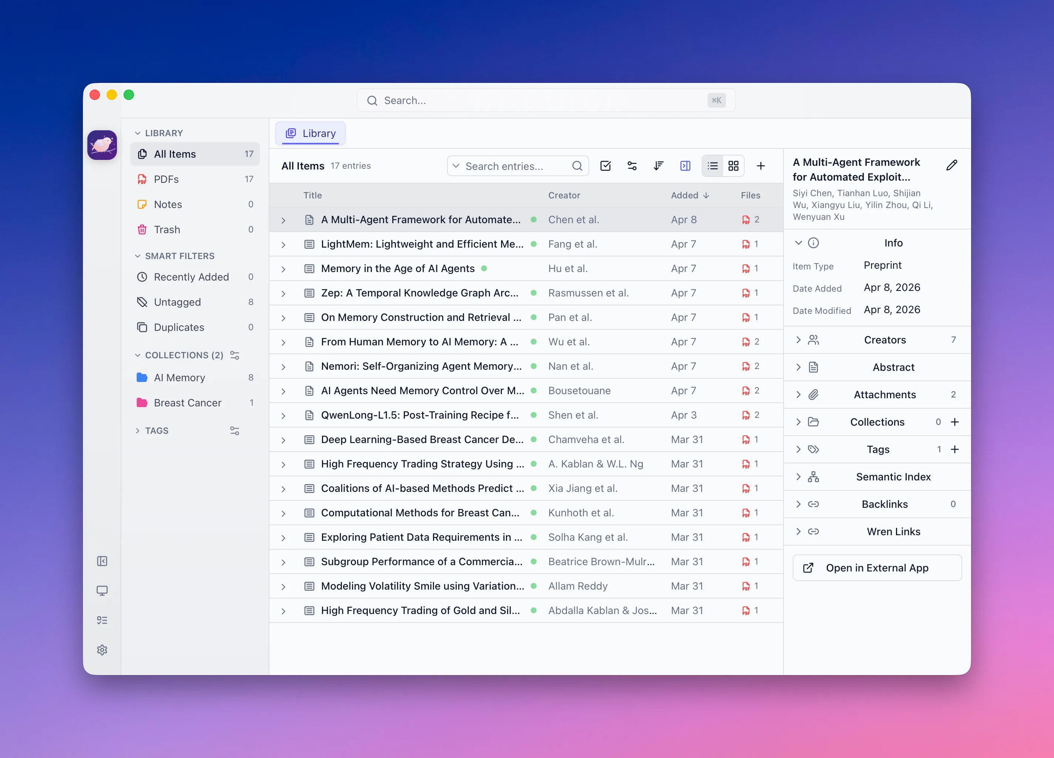Click green status dot on Nemori row
This screenshot has height=758, width=1054.
[534, 366]
